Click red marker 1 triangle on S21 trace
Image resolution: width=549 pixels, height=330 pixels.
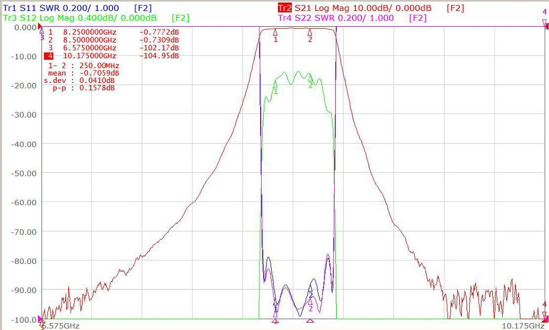click(275, 31)
